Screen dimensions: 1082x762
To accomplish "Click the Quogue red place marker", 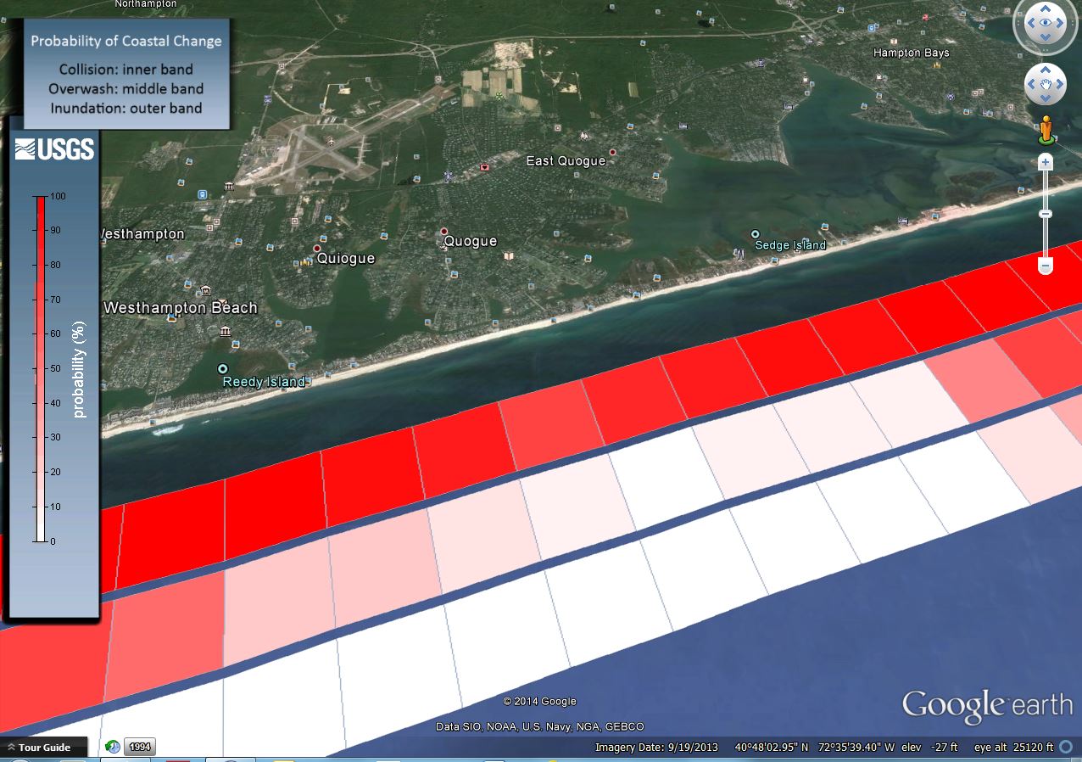I will (x=443, y=232).
